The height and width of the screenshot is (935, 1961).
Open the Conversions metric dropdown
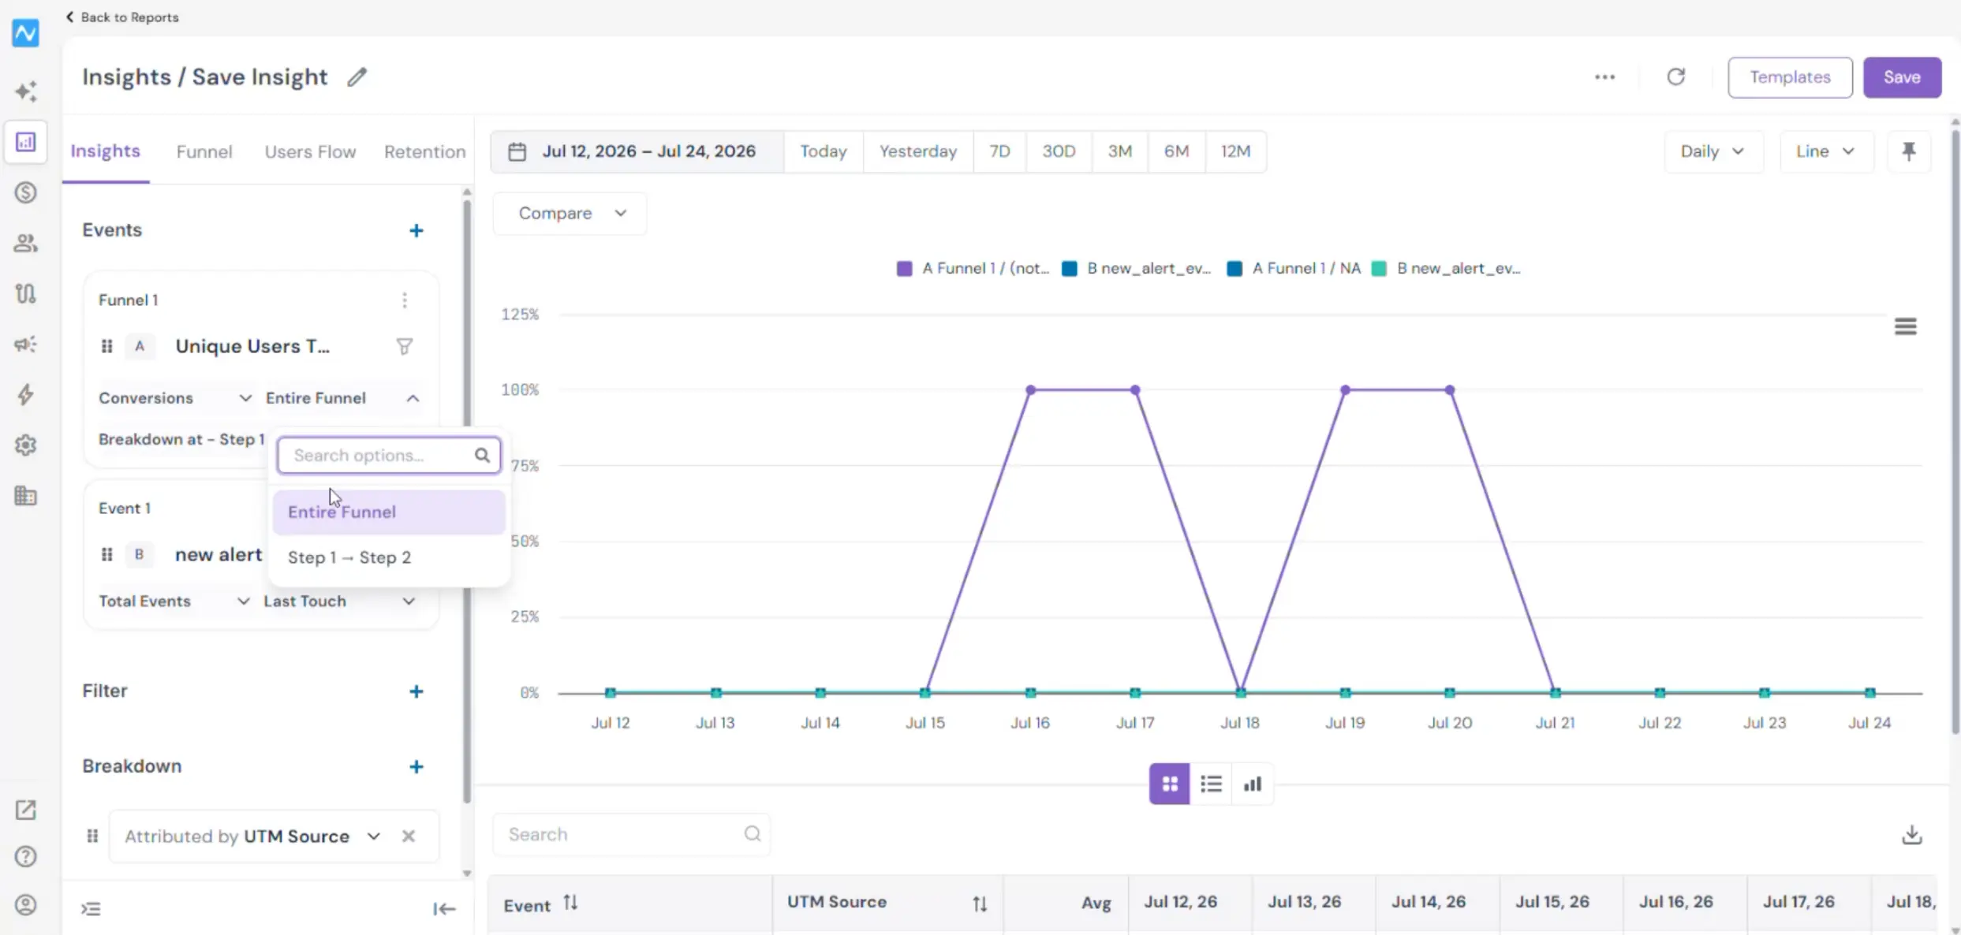[x=174, y=398]
